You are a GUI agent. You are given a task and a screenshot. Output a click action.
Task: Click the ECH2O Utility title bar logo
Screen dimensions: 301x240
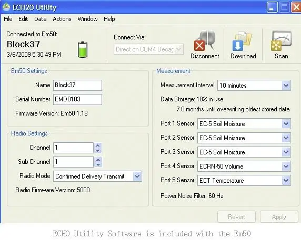pyautogui.click(x=6, y=7)
